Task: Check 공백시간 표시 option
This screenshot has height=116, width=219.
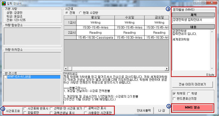Action: click(85, 109)
